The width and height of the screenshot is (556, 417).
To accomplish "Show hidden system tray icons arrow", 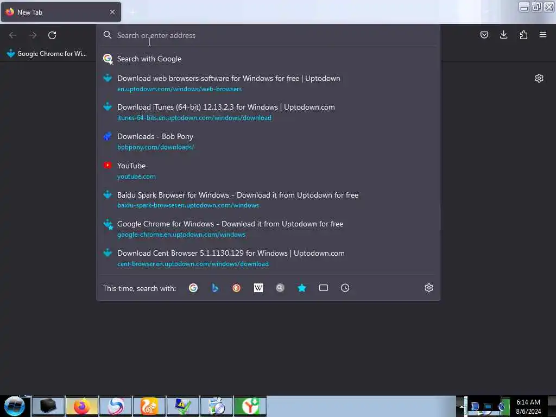I will (x=462, y=407).
